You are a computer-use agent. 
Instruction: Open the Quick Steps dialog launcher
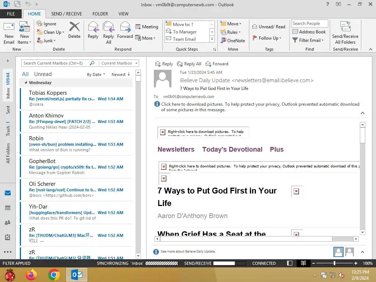point(214,50)
